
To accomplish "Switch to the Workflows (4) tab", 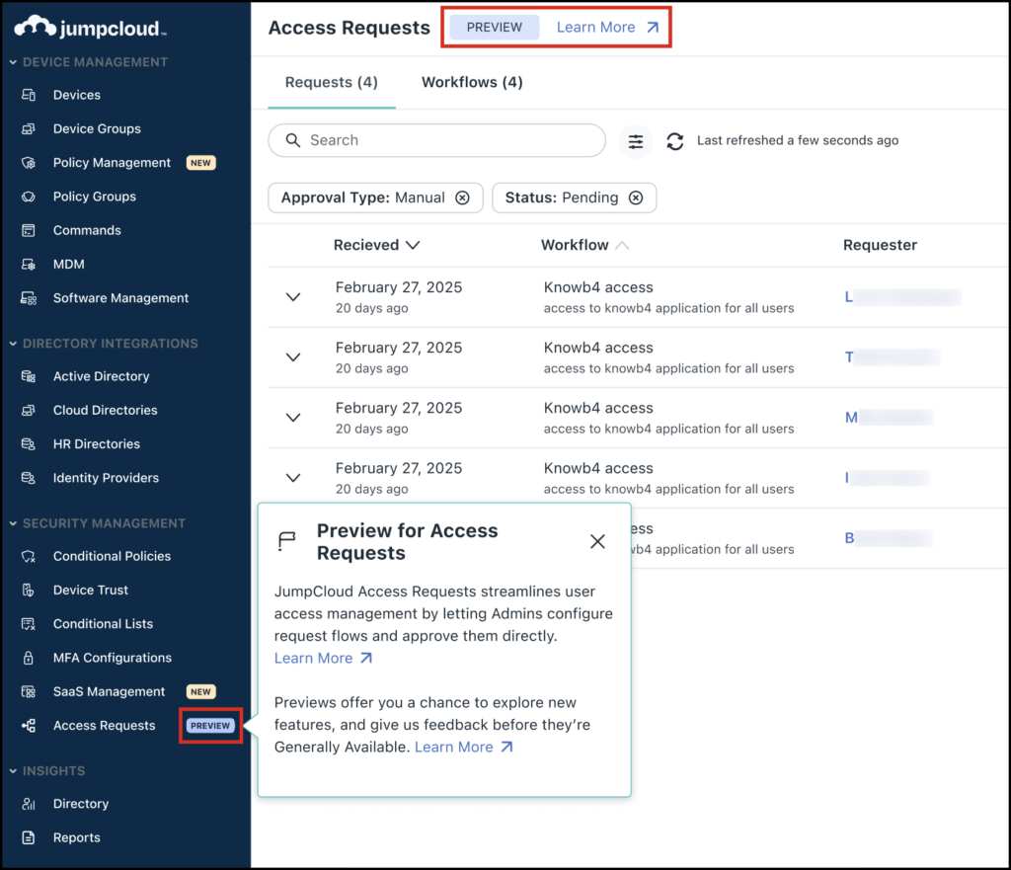I will [472, 82].
